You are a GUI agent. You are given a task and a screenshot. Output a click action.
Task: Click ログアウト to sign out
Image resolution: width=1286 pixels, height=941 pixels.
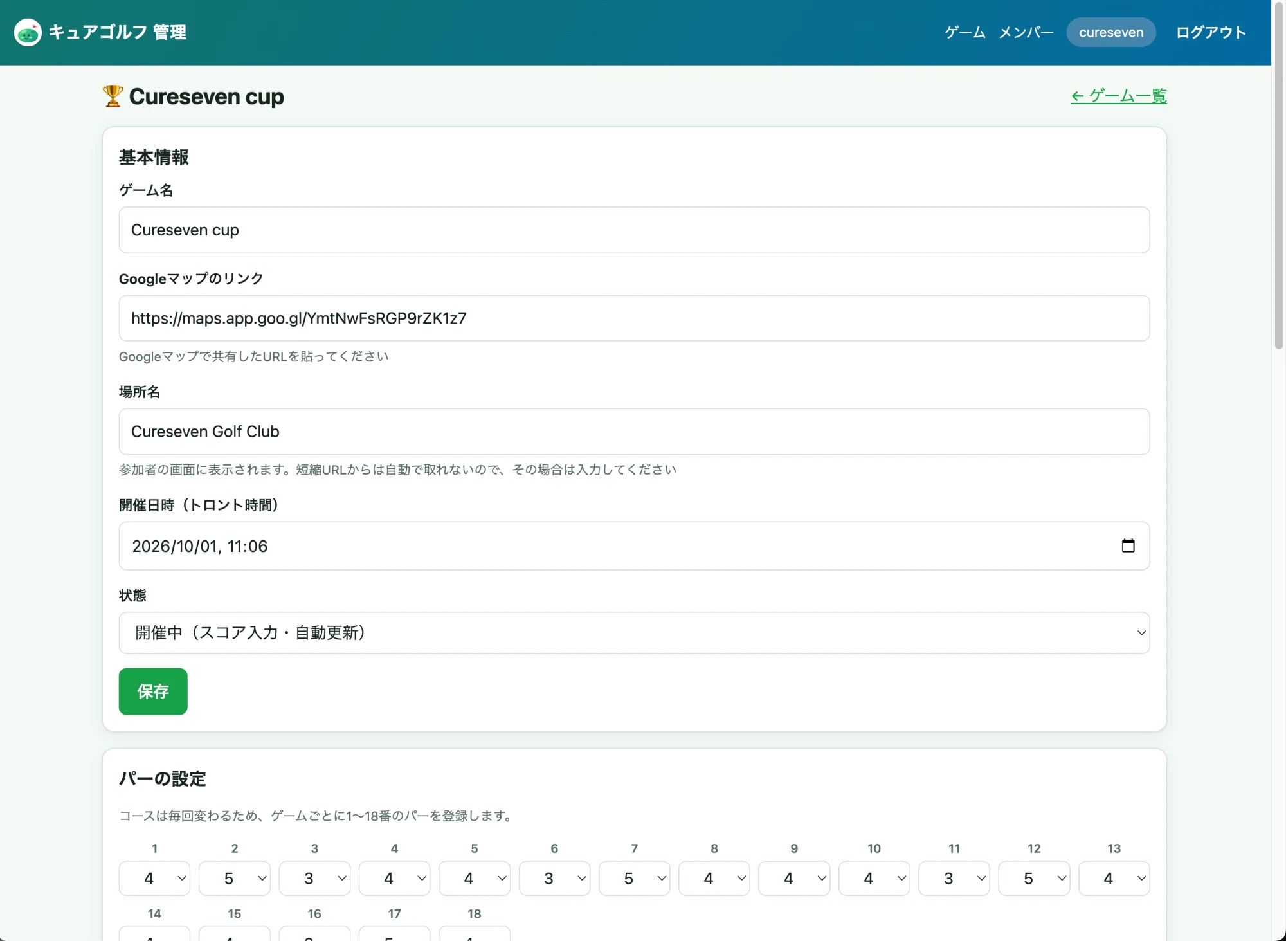coord(1211,32)
